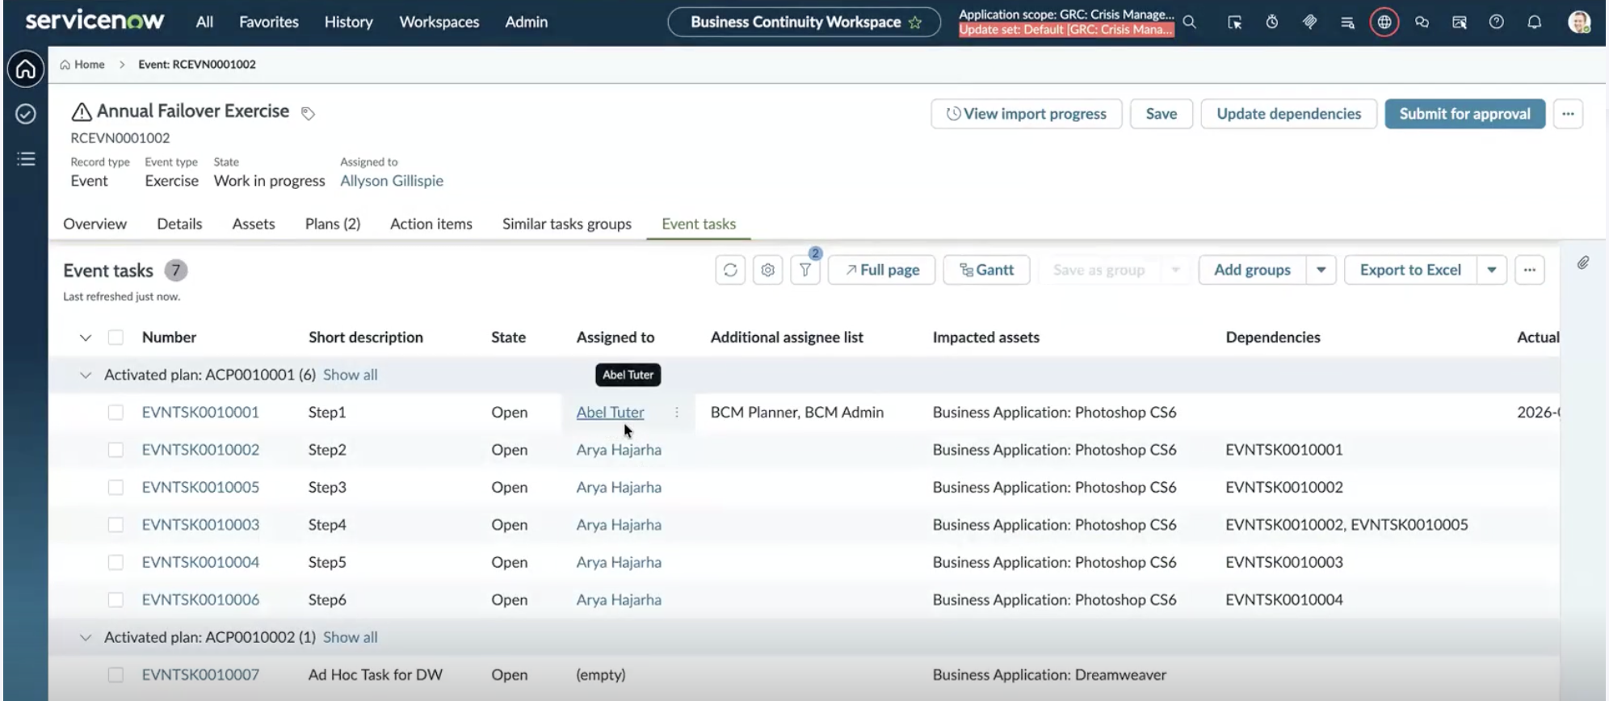Viewport: 1609px width, 701px height.
Task: Open the History menu
Action: pos(349,23)
